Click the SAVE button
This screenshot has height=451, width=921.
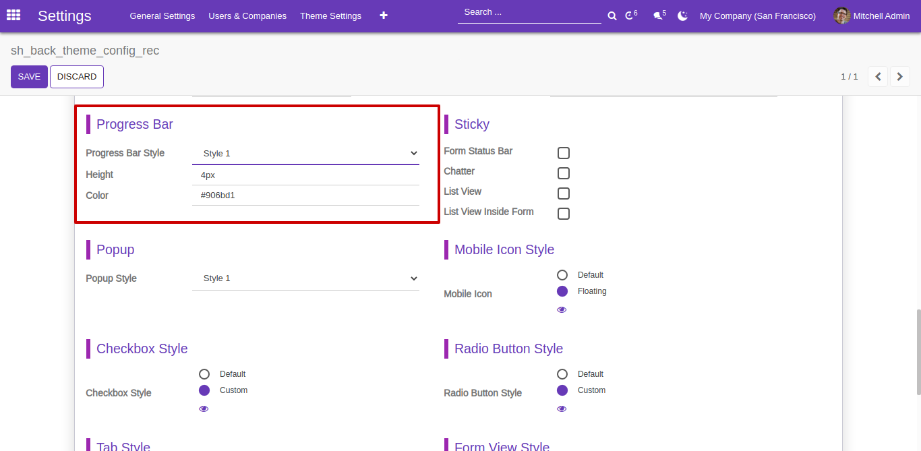click(29, 77)
